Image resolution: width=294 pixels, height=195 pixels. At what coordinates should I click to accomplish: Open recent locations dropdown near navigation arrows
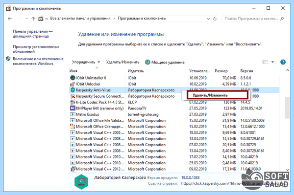pyautogui.click(x=26, y=19)
